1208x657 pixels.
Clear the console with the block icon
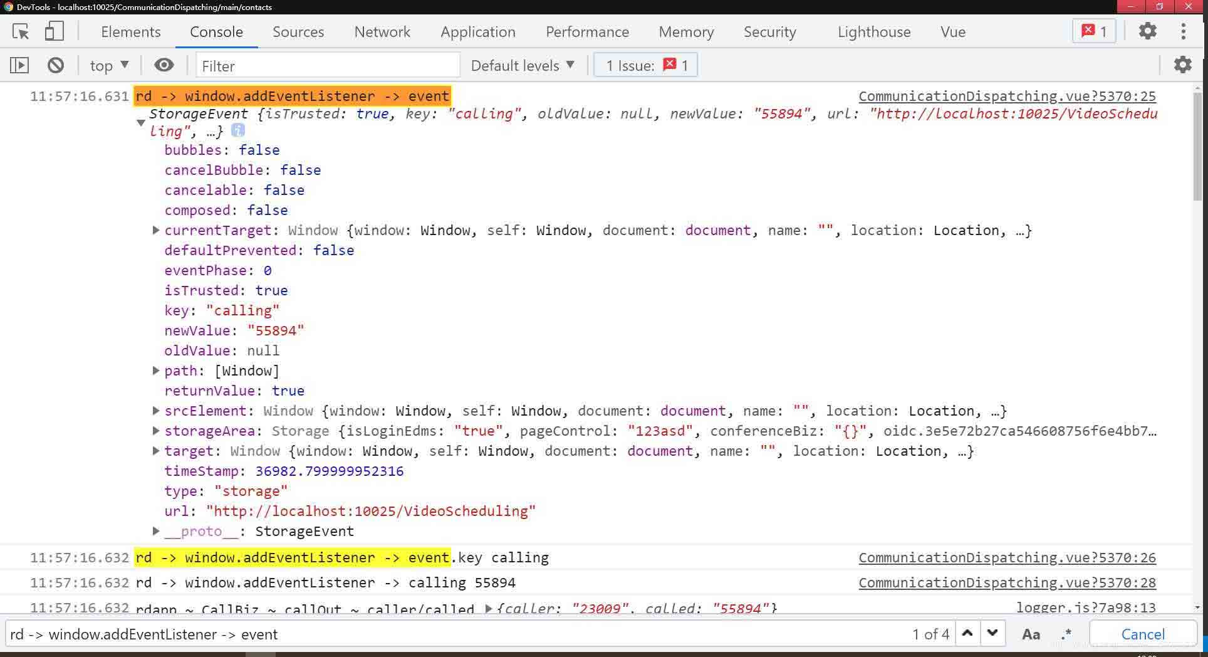click(56, 65)
